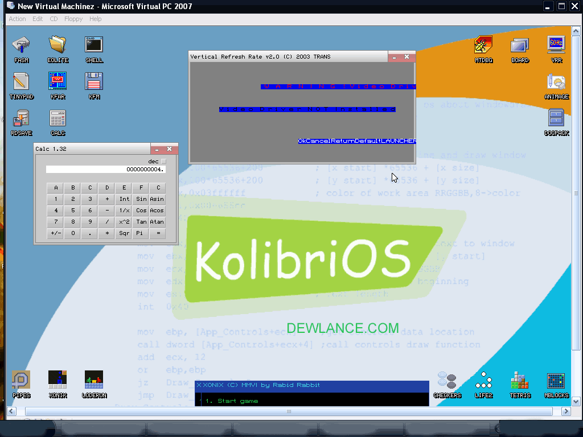Select '1. Start game' in XONIX window

232,401
